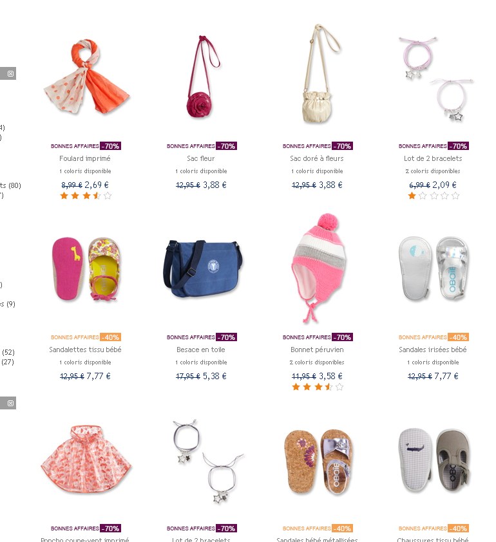Image resolution: width=496 pixels, height=542 pixels.
Task: Remove the lower filter with x icon
Action: [11, 403]
